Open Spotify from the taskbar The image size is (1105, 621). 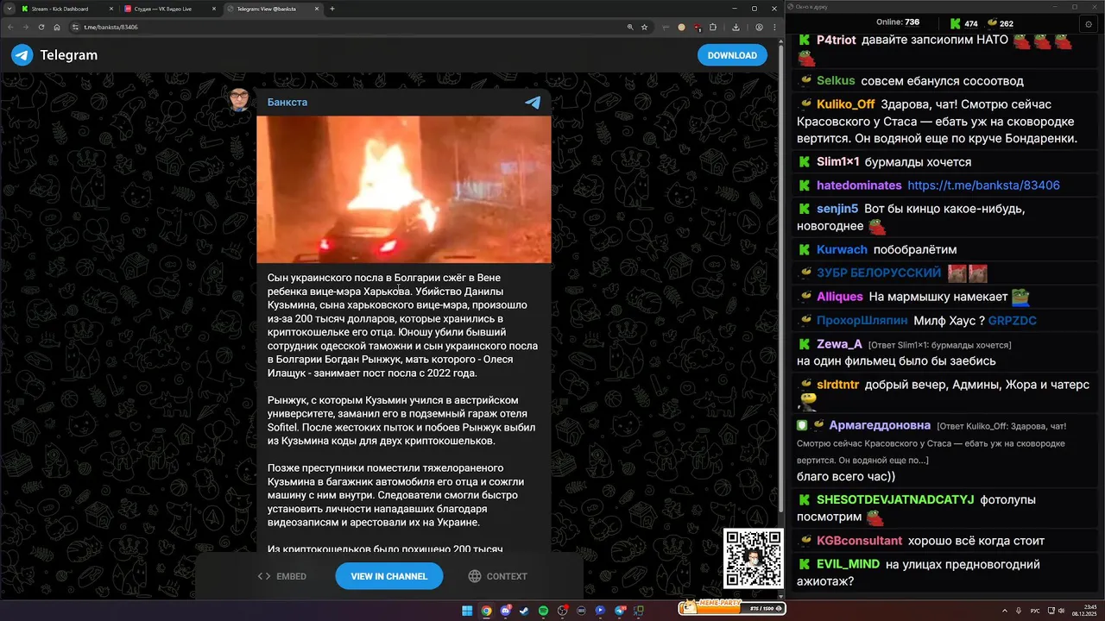click(543, 611)
